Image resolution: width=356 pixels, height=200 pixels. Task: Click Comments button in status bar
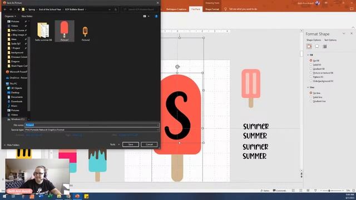pyautogui.click(x=279, y=191)
